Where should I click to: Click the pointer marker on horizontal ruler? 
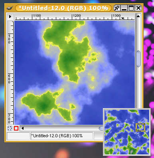122,18
